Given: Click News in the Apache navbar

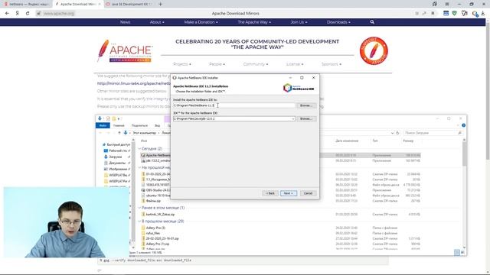Looking at the screenshot, I should (125, 22).
